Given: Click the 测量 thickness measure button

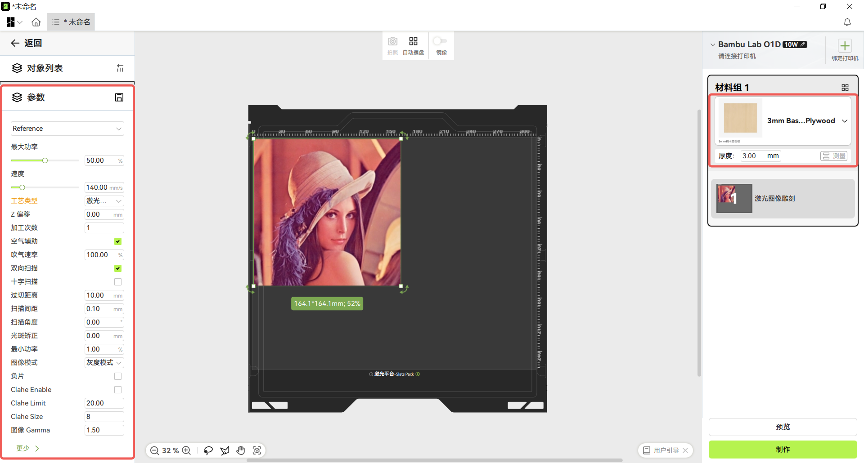Looking at the screenshot, I should (x=834, y=156).
